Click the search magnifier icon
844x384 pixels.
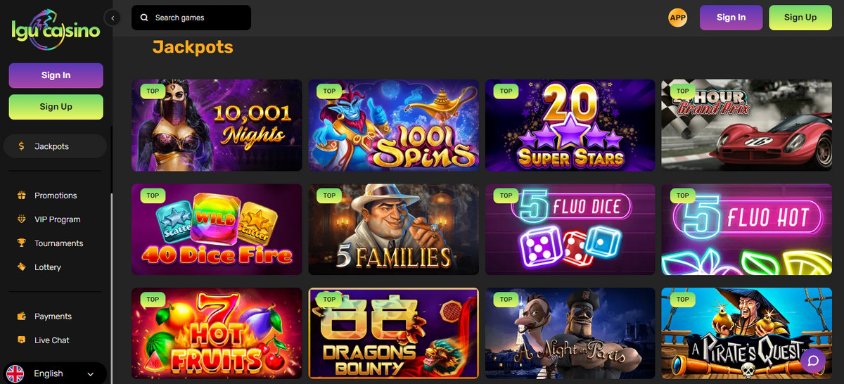pos(144,18)
